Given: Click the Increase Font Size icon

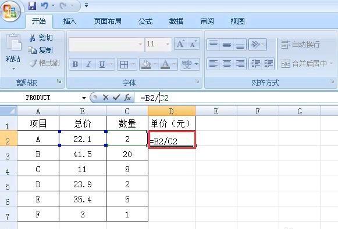Looking at the screenshot, I should tap(181, 44).
